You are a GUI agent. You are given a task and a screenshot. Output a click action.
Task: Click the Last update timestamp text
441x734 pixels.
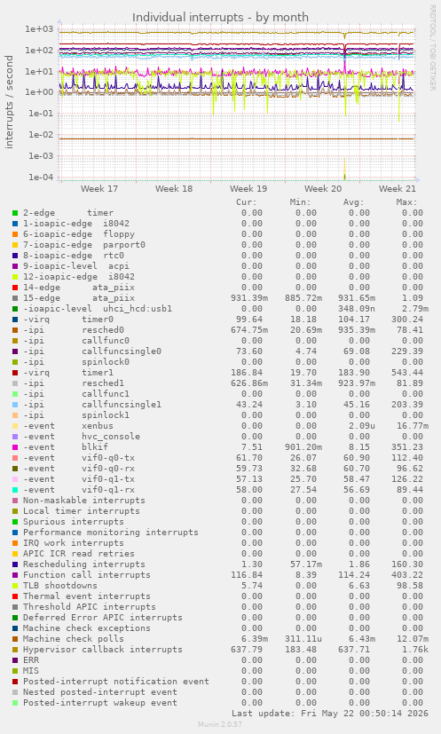coord(330,714)
